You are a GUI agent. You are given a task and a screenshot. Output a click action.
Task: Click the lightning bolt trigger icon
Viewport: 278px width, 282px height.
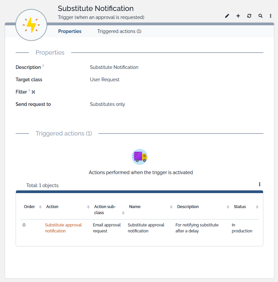coord(31,25)
